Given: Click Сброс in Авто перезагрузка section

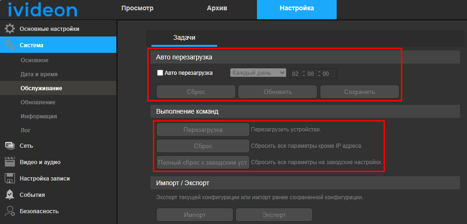Looking at the screenshot, I should (196, 92).
